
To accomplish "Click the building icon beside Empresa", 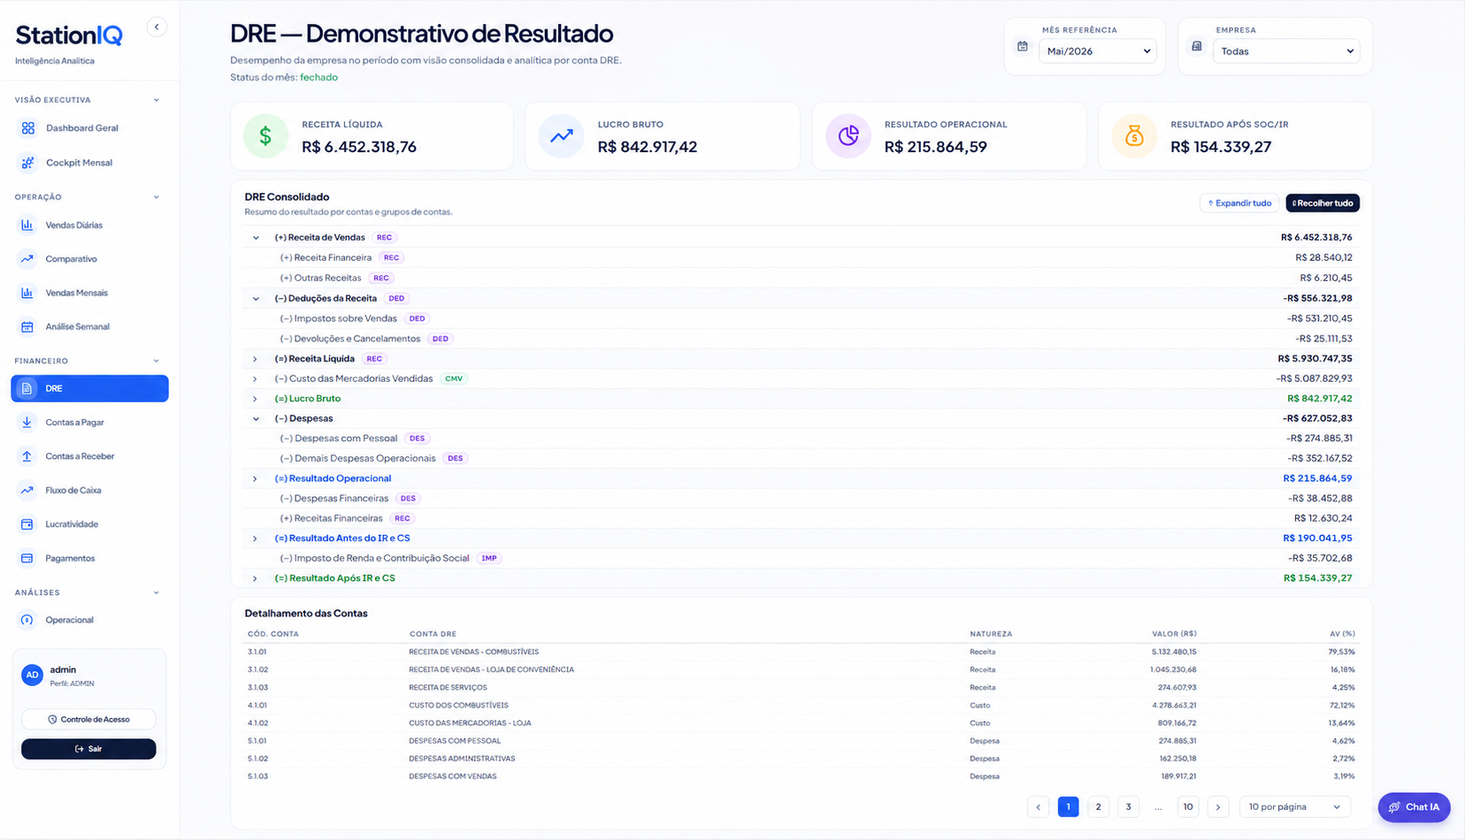I will tap(1197, 47).
